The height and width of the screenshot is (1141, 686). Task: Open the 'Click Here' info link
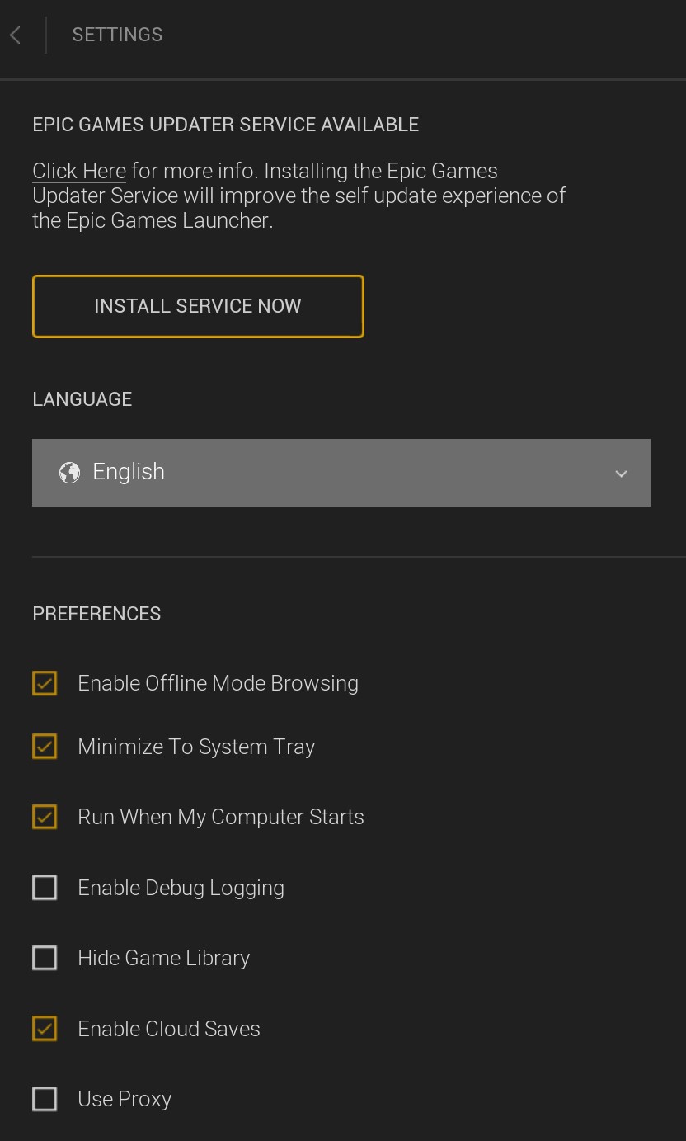(79, 171)
